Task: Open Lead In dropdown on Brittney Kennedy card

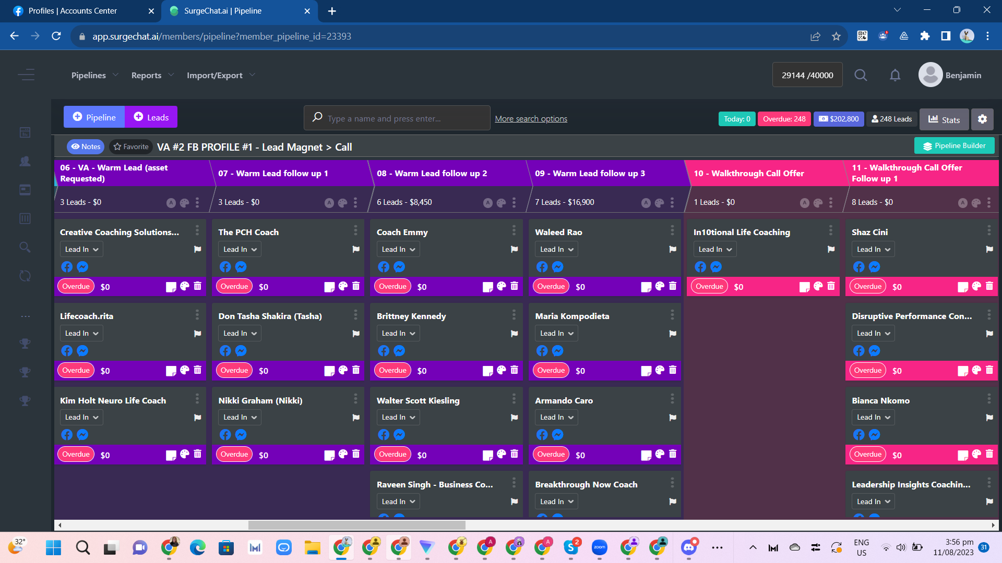Action: pos(398,333)
